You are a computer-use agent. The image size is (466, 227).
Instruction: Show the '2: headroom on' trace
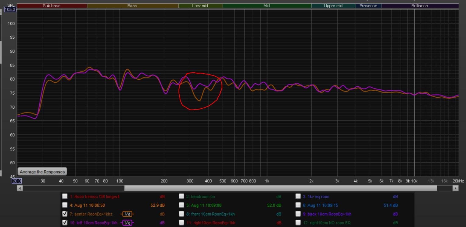tap(181, 197)
